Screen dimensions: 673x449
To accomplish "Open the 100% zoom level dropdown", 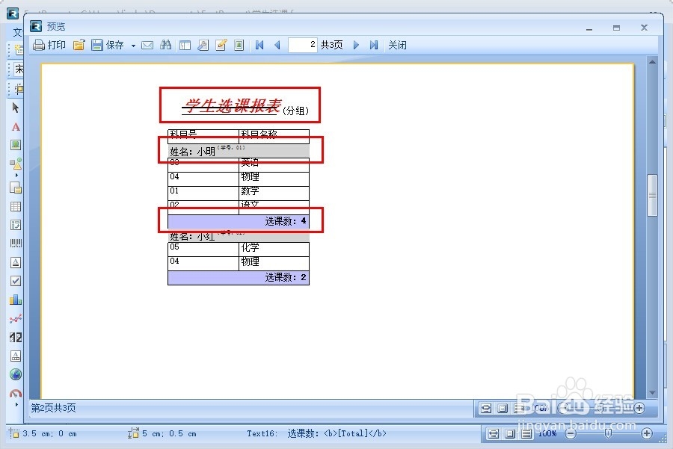I will (x=550, y=433).
